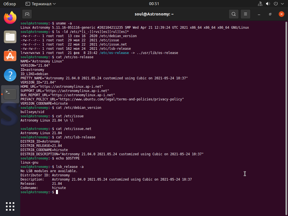Click the PRIVACY_POLICY_URL ubuntu.com line
This screenshot has width=288, height=216.
point(102,99)
